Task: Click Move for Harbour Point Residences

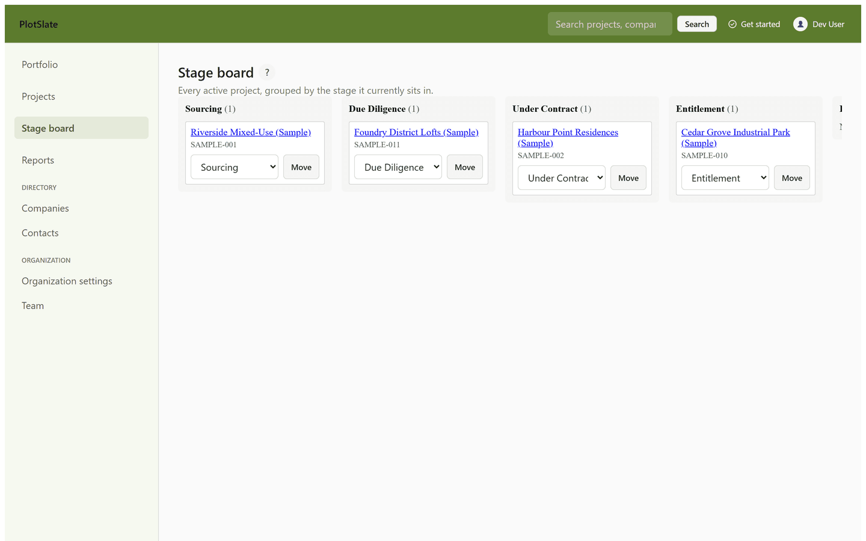Action: [628, 178]
